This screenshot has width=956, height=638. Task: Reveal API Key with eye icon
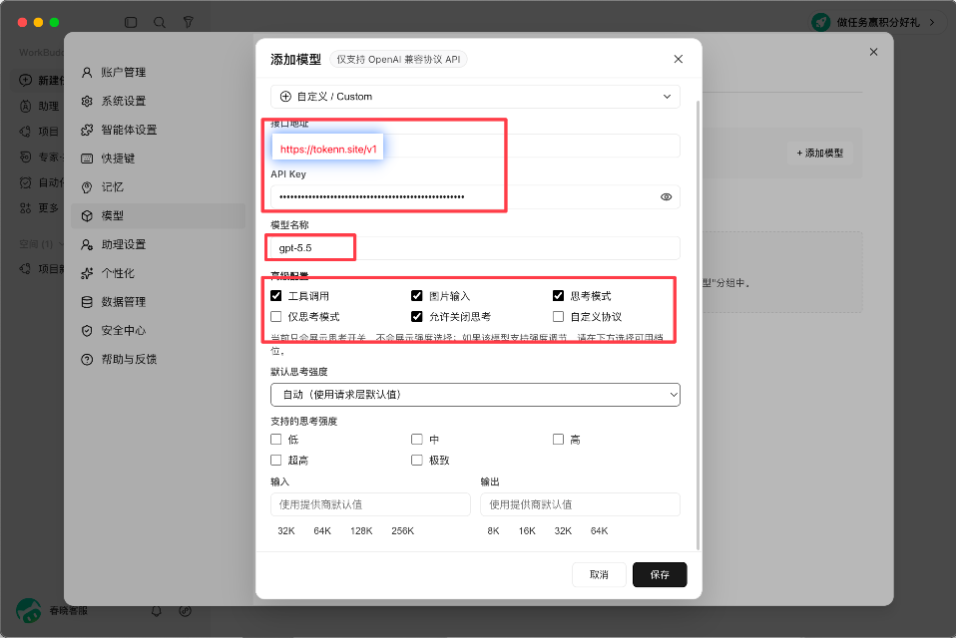click(x=666, y=196)
